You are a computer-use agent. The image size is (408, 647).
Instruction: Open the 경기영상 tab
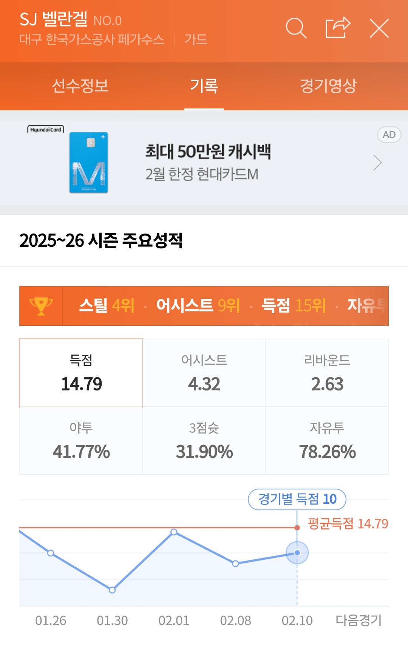[328, 86]
